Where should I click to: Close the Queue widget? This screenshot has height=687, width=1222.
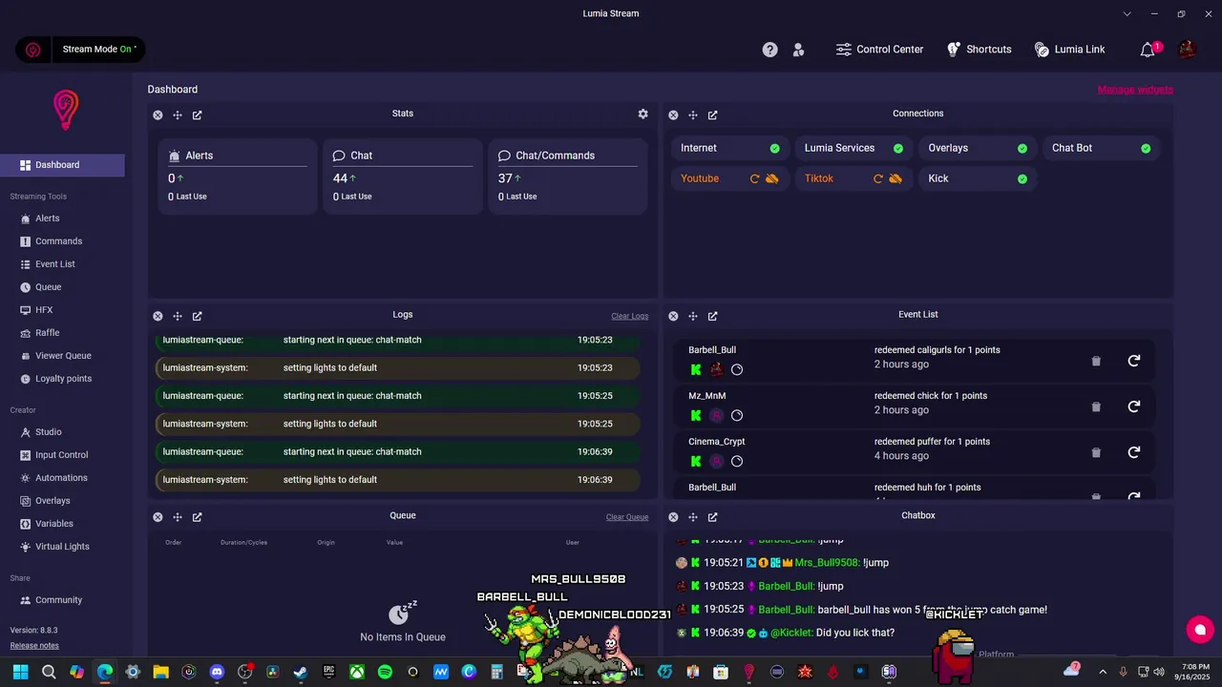[x=158, y=517]
